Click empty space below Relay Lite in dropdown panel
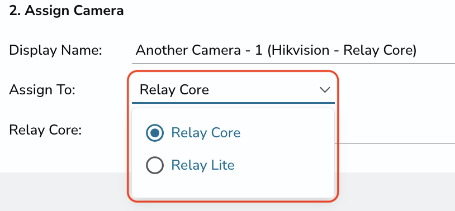 pos(233,187)
